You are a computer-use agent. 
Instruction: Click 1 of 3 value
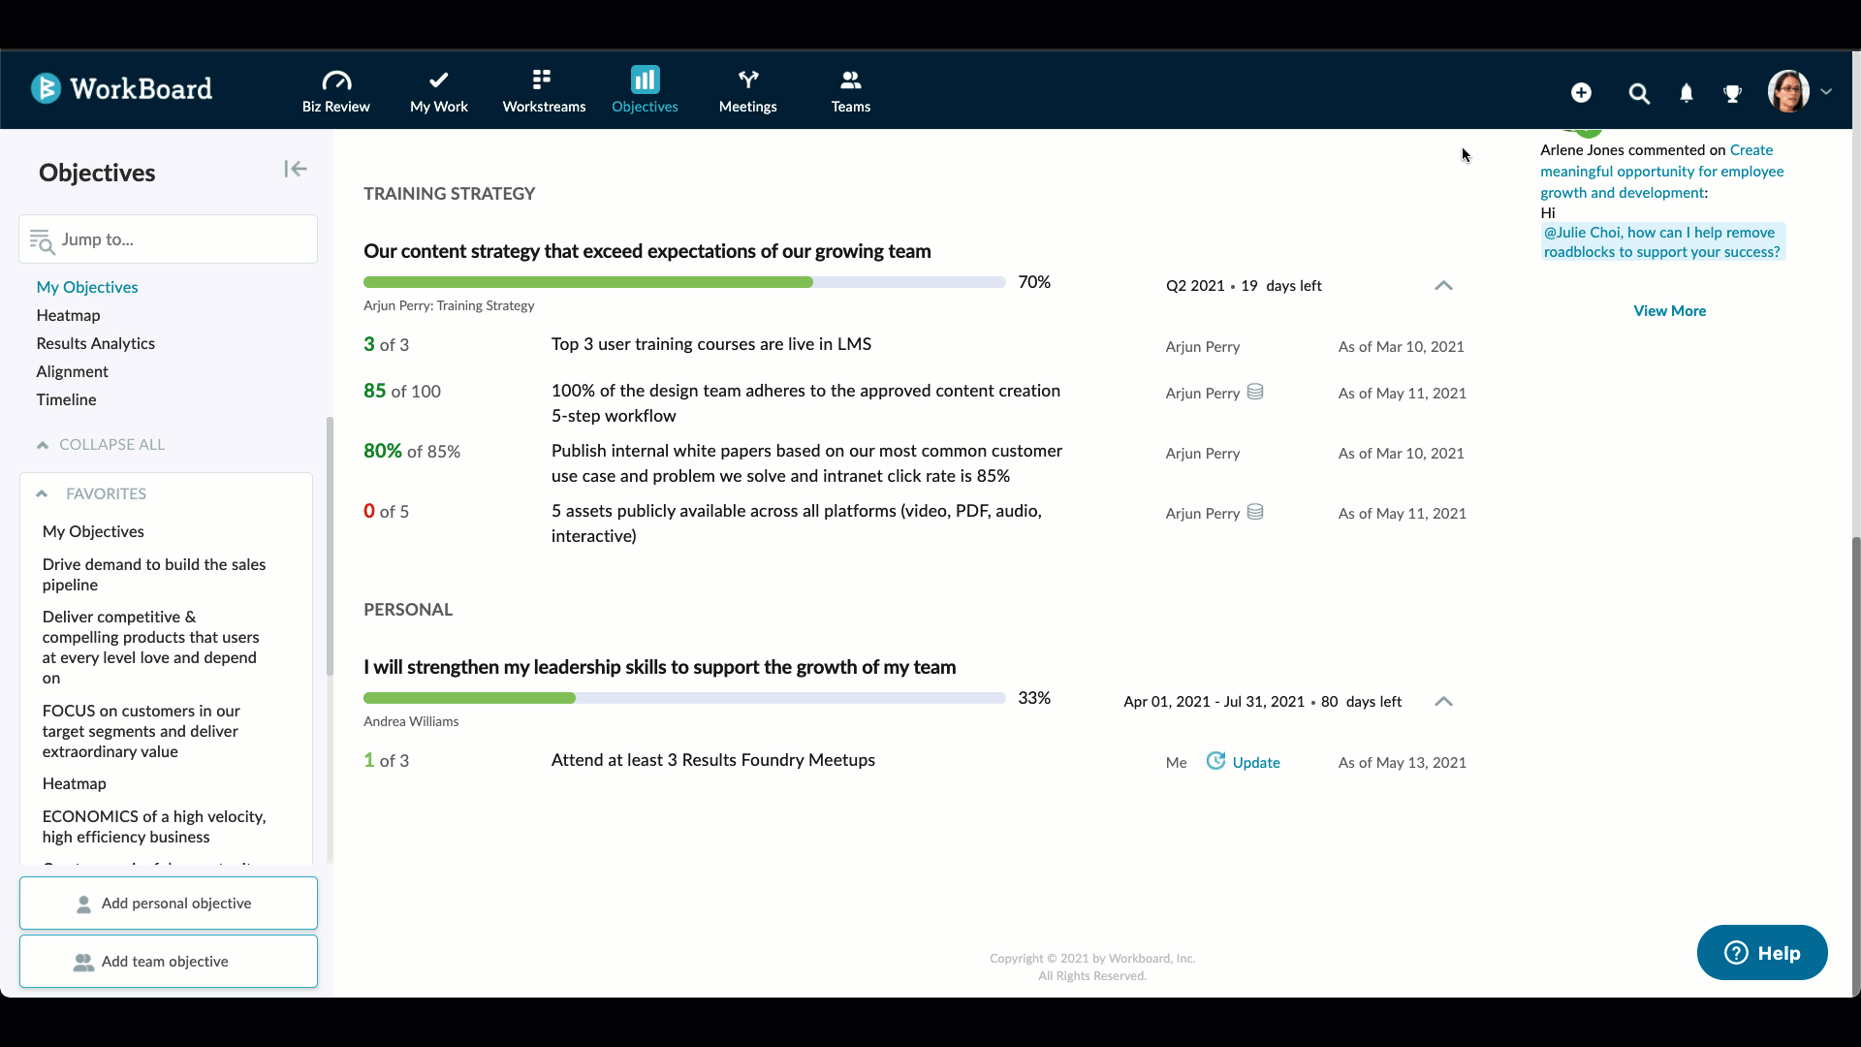click(386, 760)
